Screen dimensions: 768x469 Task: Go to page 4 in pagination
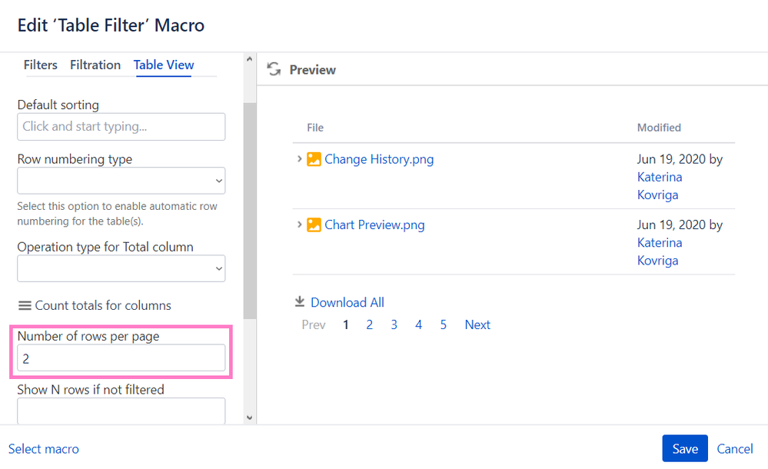(x=418, y=325)
